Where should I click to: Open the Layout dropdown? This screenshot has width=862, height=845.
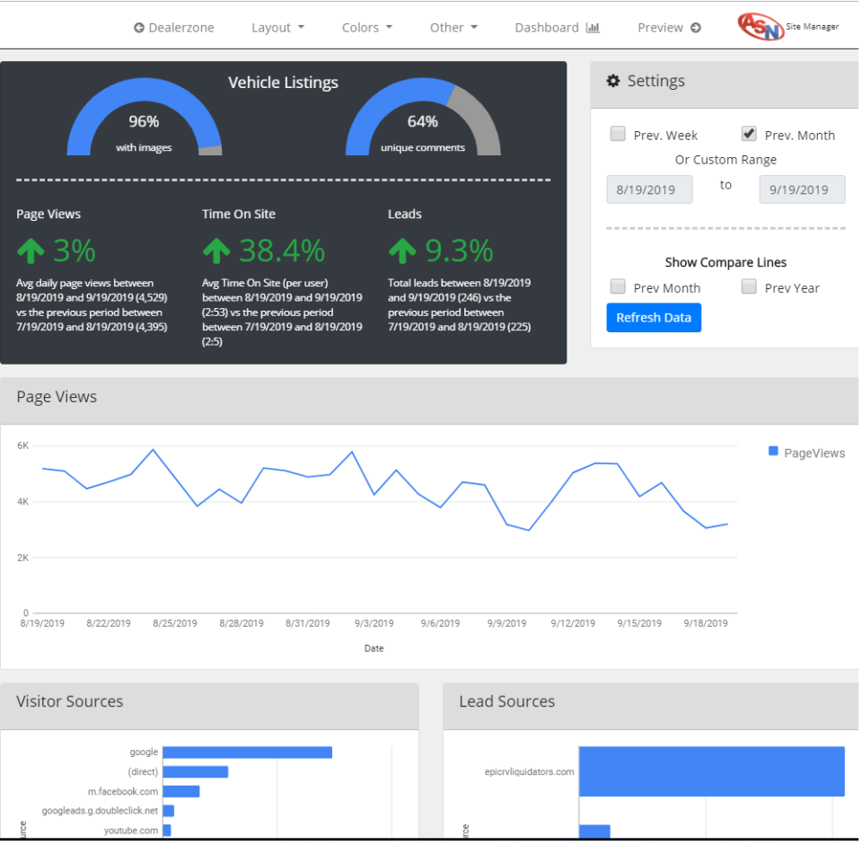pyautogui.click(x=277, y=27)
